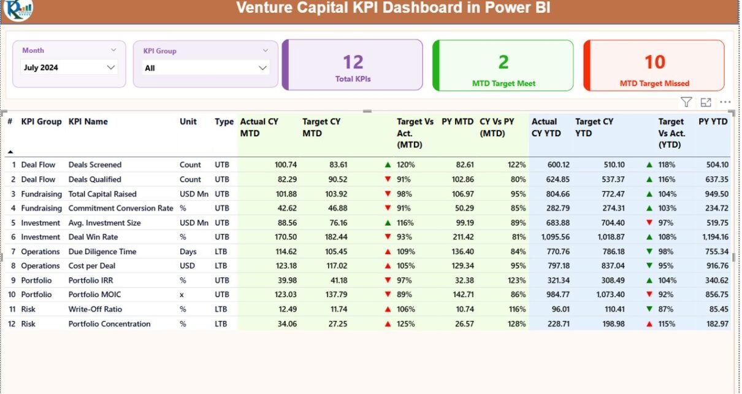
Task: Click the small chevron in Month slicer header
Action: [113, 50]
